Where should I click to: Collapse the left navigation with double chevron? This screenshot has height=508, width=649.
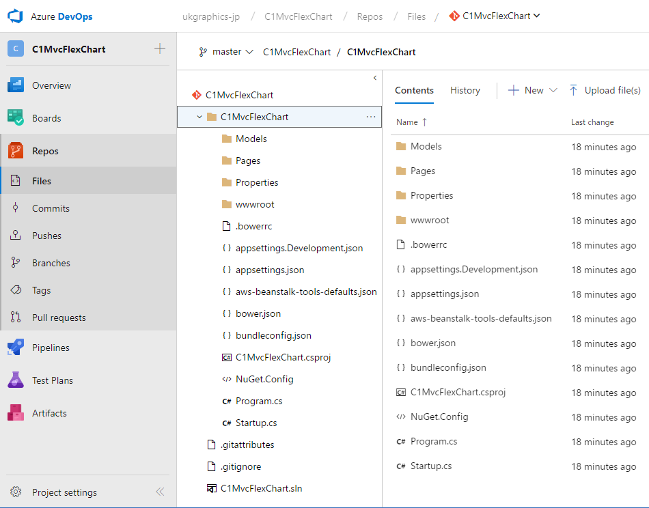160,492
